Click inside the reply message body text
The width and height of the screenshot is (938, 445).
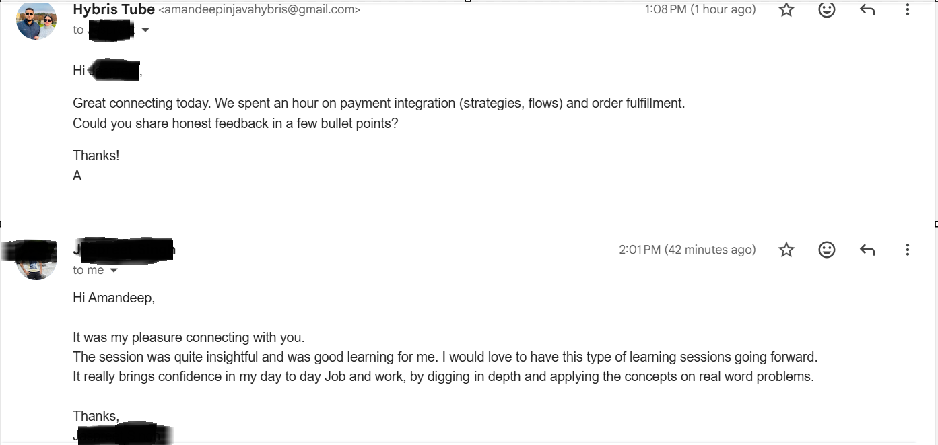404,356
